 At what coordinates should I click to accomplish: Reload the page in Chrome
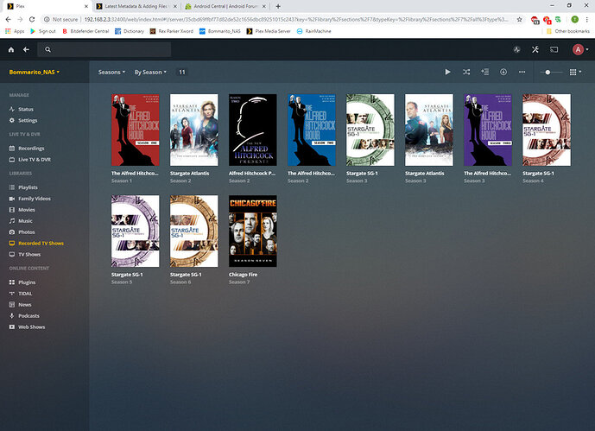(x=32, y=19)
